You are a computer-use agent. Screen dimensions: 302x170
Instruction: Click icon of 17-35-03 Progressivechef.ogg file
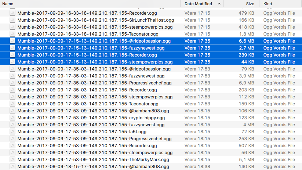coord(12,83)
